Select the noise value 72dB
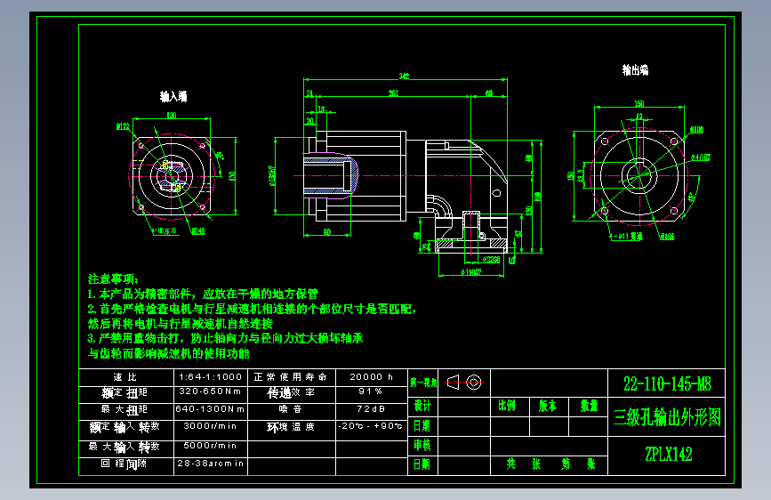 [371, 409]
